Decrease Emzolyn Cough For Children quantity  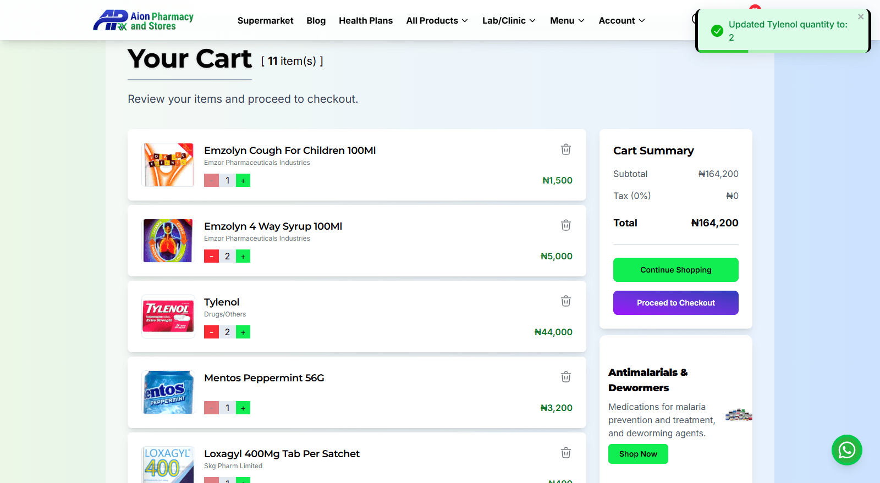(211, 180)
